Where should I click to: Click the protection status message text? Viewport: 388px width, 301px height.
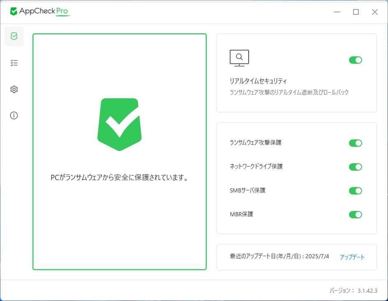pos(119,178)
